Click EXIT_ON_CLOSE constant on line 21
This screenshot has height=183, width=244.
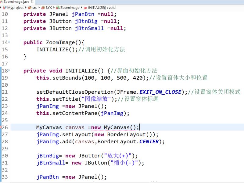tap(160, 92)
